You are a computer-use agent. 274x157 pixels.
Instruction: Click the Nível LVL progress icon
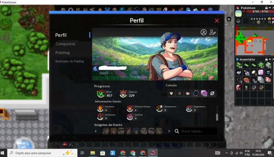(x=100, y=94)
